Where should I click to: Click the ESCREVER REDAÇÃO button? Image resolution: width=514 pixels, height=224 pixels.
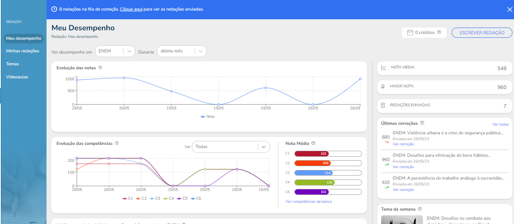pos(482,33)
